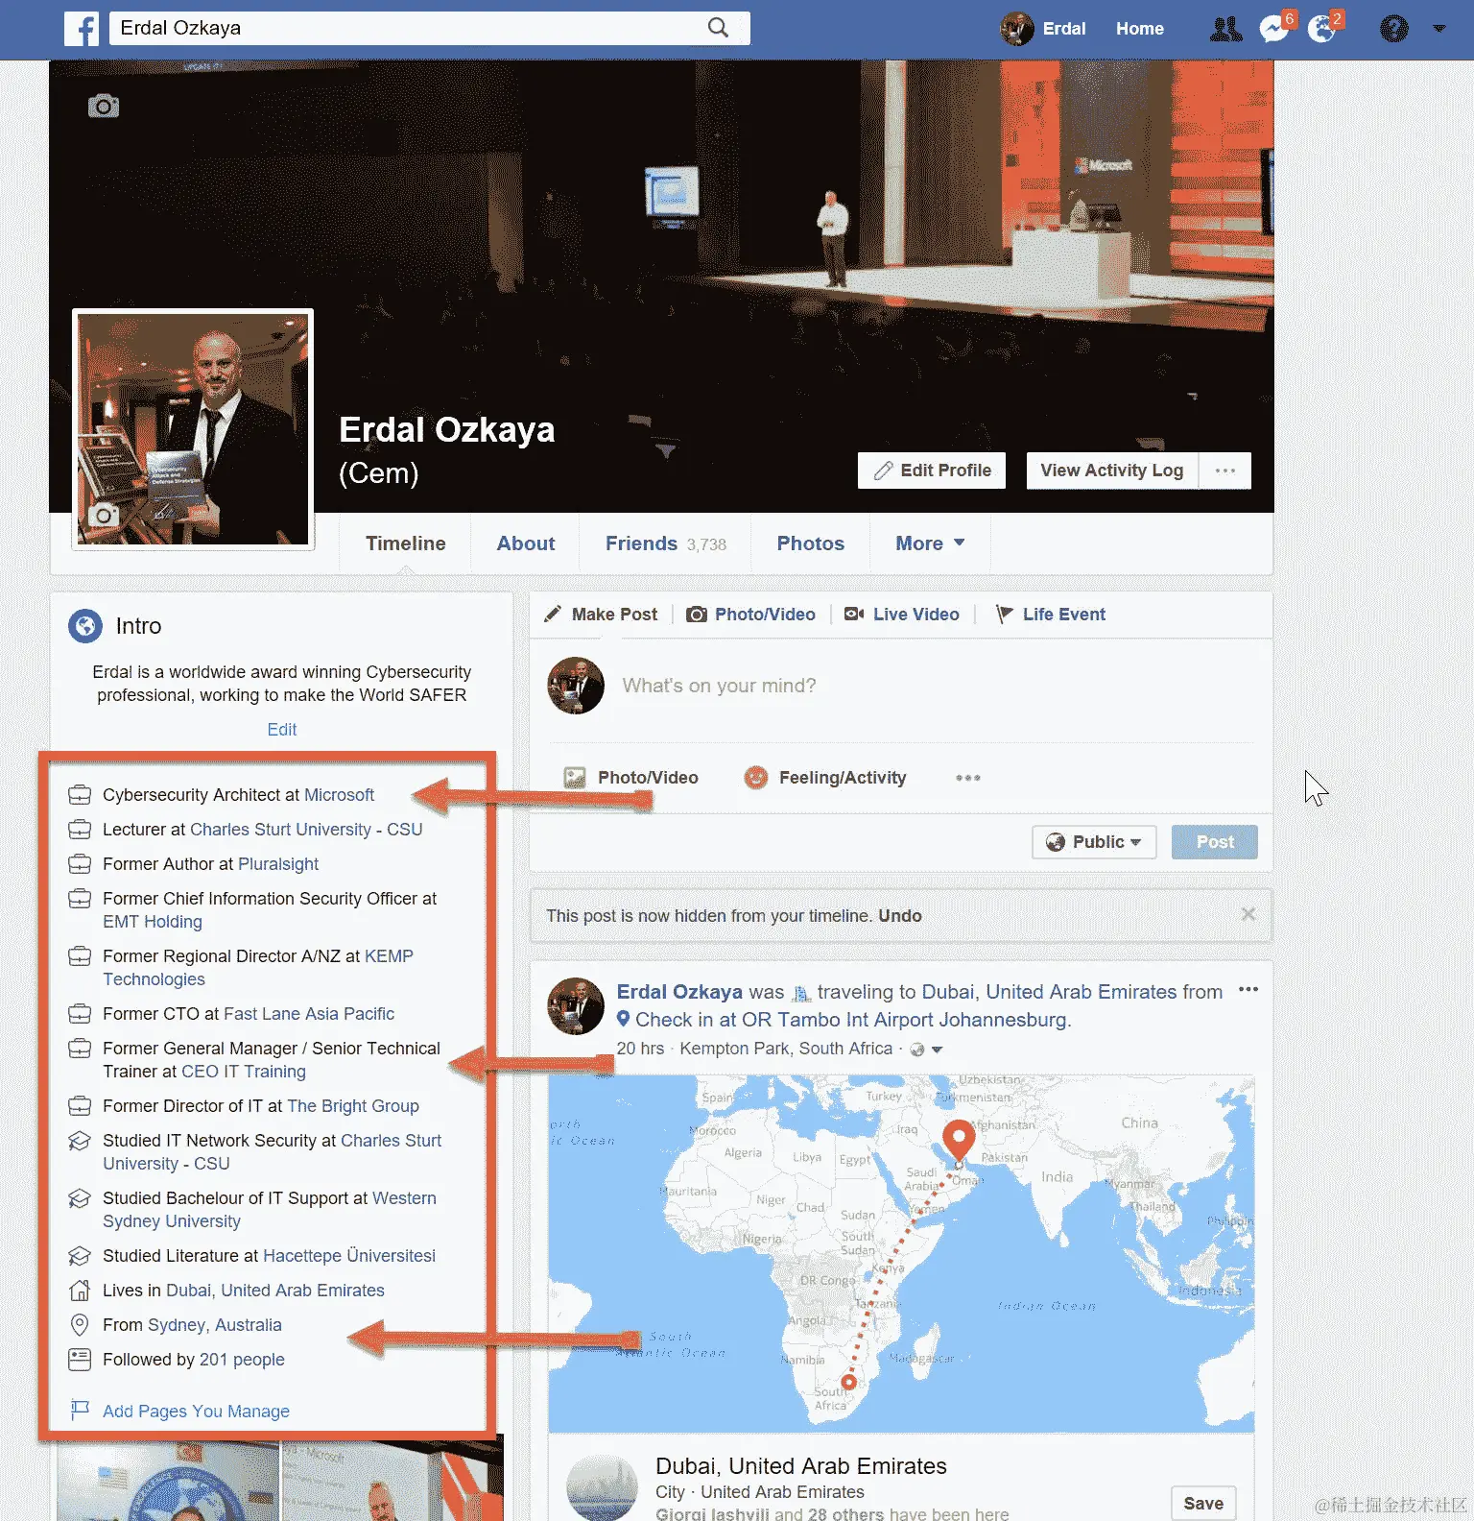Open post options ellipsis on travel post
Viewport: 1474px width, 1521px height.
[x=1248, y=989]
